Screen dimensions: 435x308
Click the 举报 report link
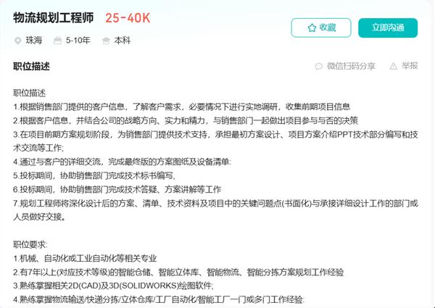coord(410,66)
